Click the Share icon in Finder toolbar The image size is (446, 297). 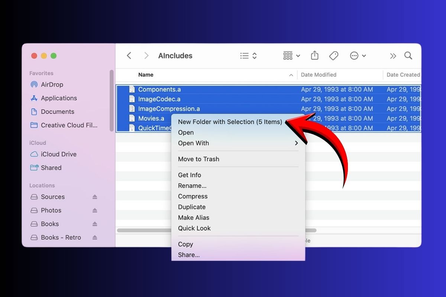pyautogui.click(x=314, y=56)
